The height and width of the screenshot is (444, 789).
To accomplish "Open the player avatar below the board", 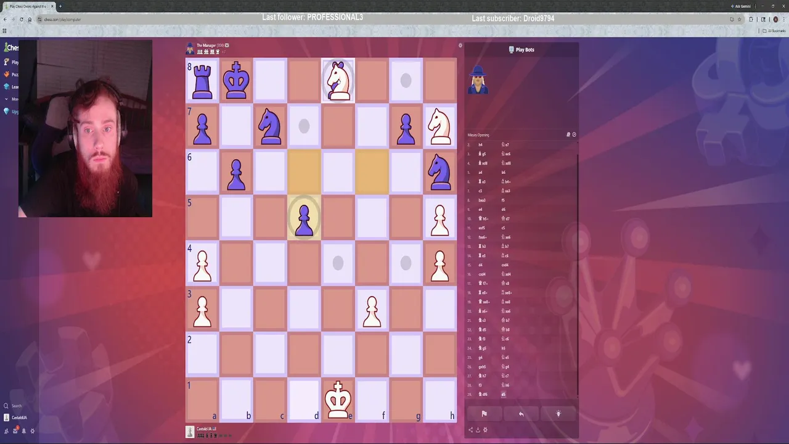I will (190, 432).
